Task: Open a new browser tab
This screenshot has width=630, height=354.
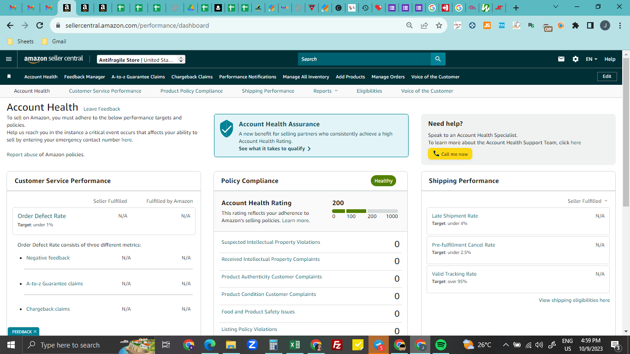Action: tap(516, 8)
